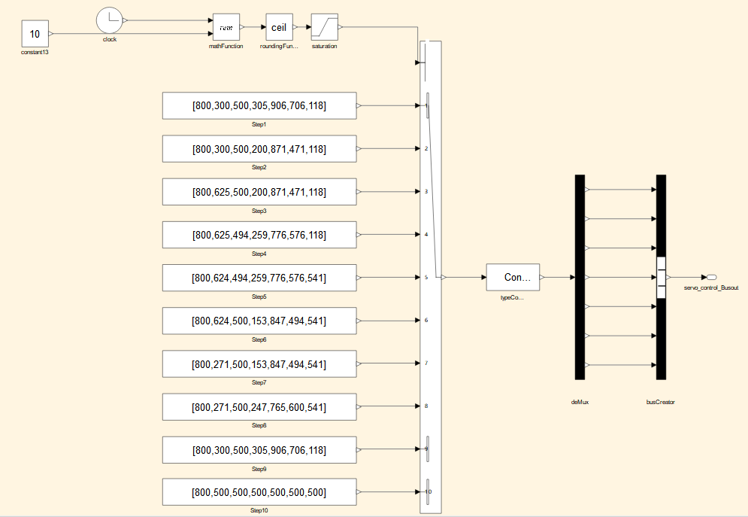Select the Step7 constant vector block
Screen dimensions: 748x517
(x=259, y=363)
